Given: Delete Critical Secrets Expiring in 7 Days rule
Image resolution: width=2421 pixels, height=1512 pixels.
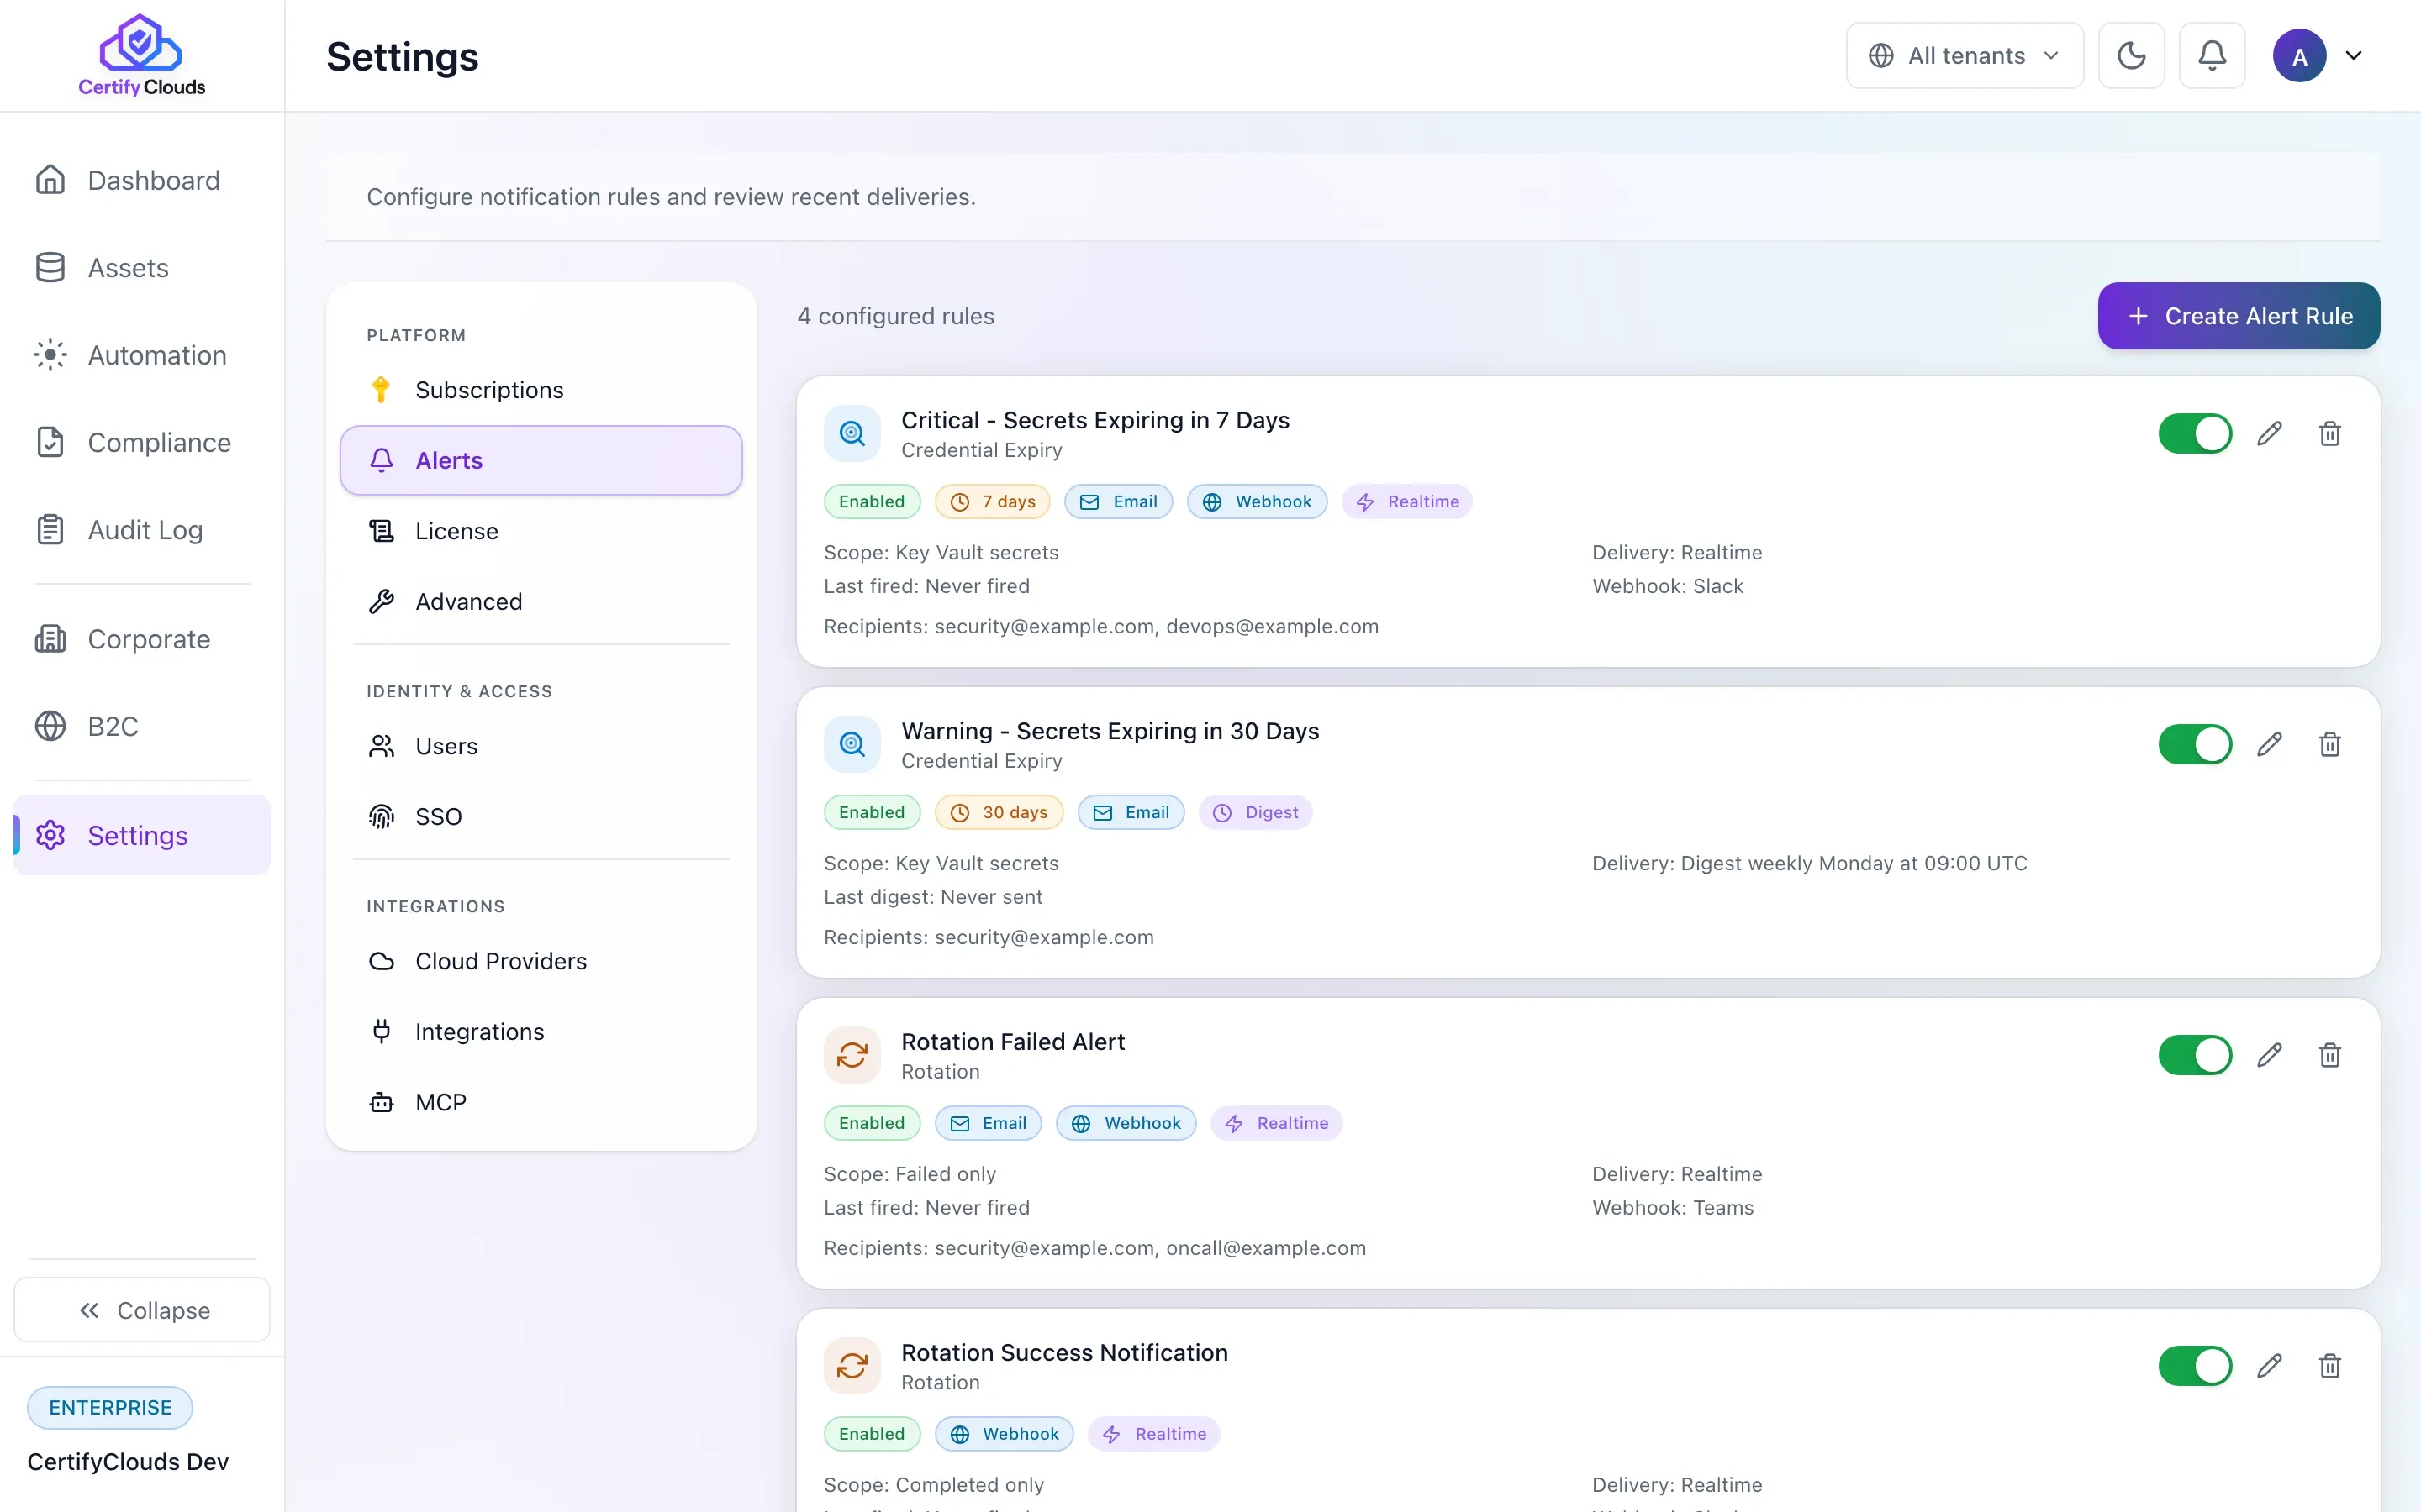Looking at the screenshot, I should 2330,433.
